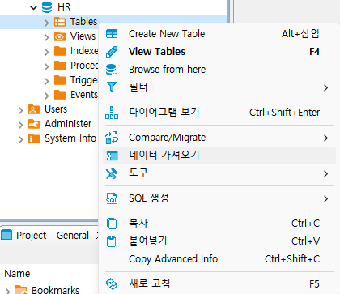Click the tools icon beside 도구
The image size is (340, 294).
[112, 173]
